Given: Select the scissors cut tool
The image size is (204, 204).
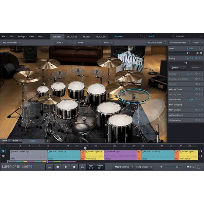Looking at the screenshot, I should (x=3, y=156).
